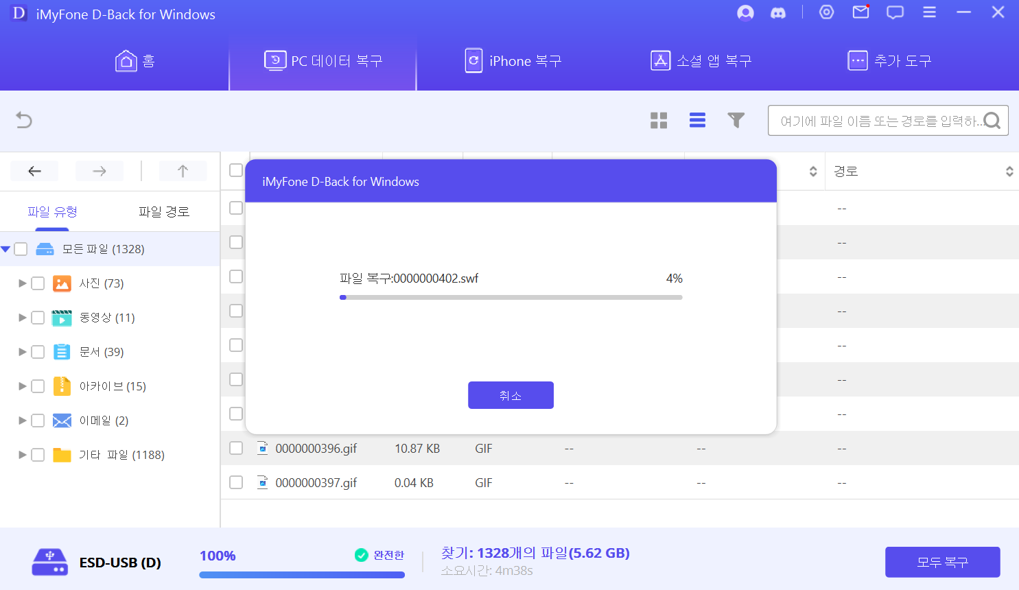Expand the 이메일 tree node
The image size is (1019, 590).
pos(23,421)
